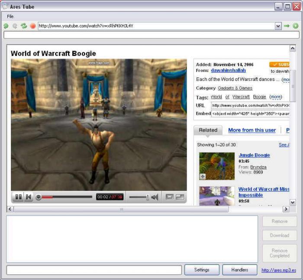This screenshot has height=280, width=303.
Task: Click the red stop loading icon
Action: coord(33,26)
